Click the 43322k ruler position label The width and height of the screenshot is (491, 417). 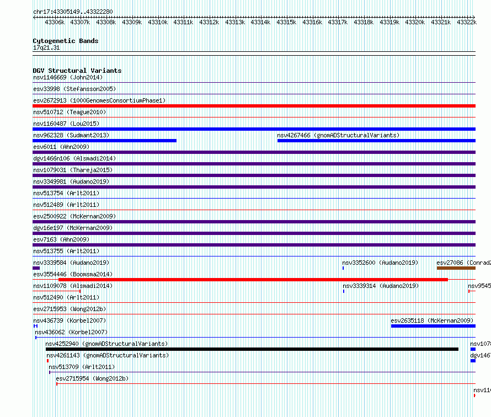(467, 22)
